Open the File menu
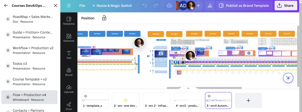Screen dimensions: 302x112 point(82,6)
